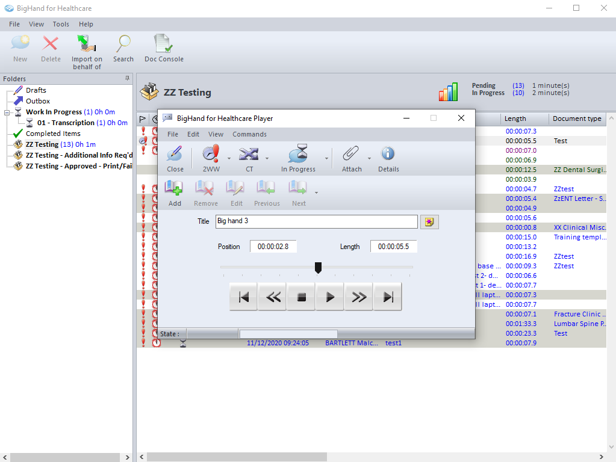
Task: Open dropdown arrow next to In Progress
Action: [x=326, y=159]
